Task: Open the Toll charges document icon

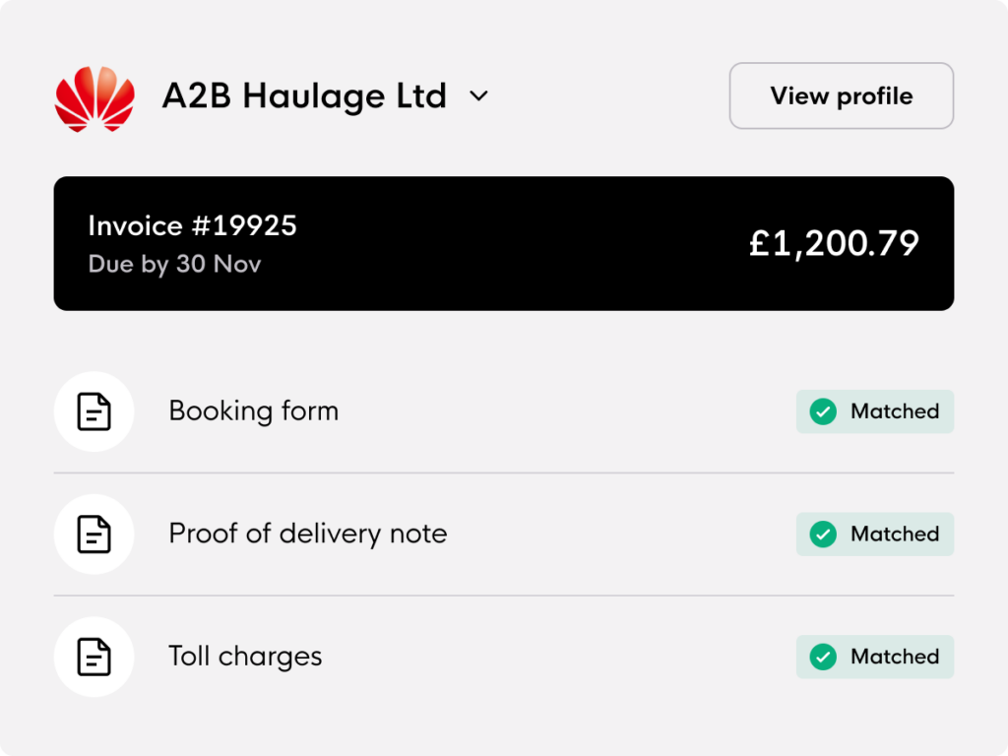Action: point(94,657)
